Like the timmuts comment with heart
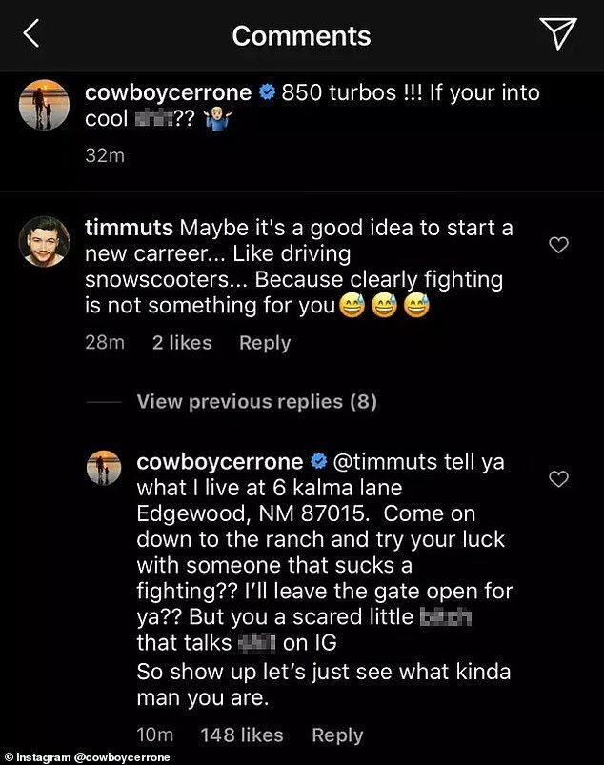The width and height of the screenshot is (604, 765). [559, 246]
